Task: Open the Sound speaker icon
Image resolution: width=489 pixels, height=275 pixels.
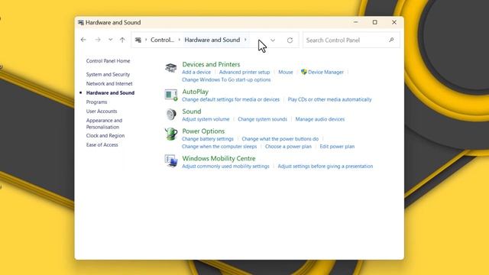Action: pos(171,115)
